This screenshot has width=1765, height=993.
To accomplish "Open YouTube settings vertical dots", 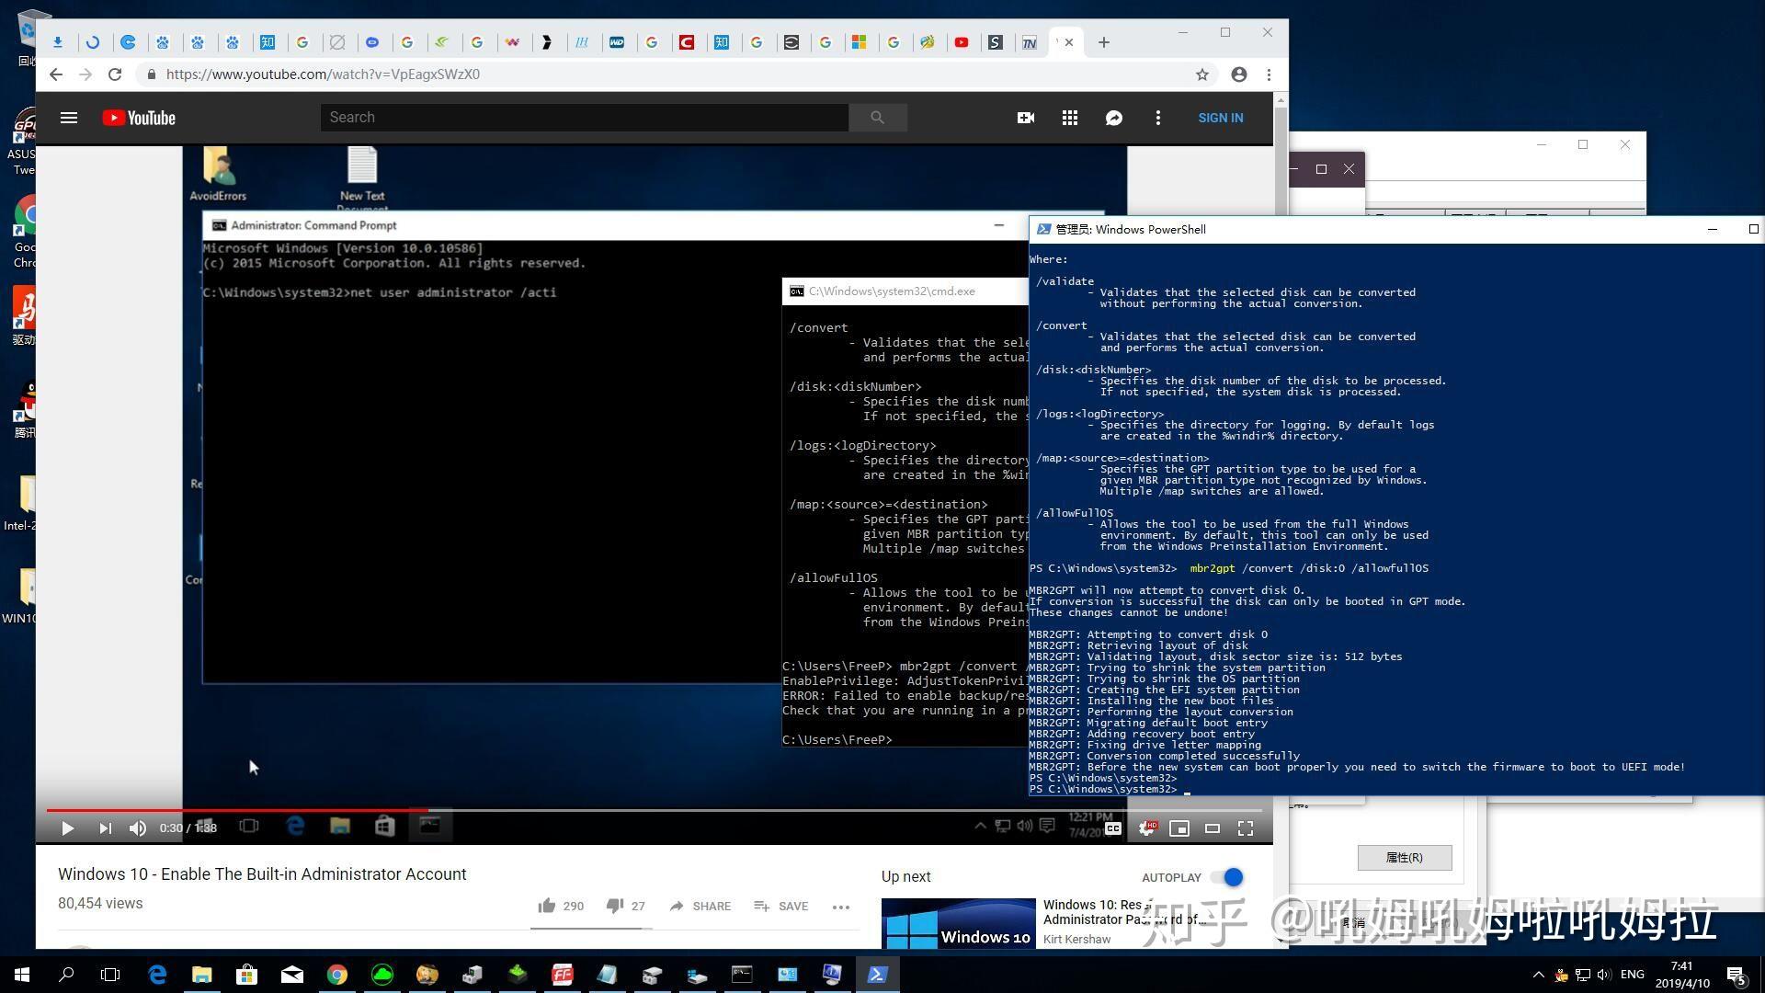I will pos(1158,118).
